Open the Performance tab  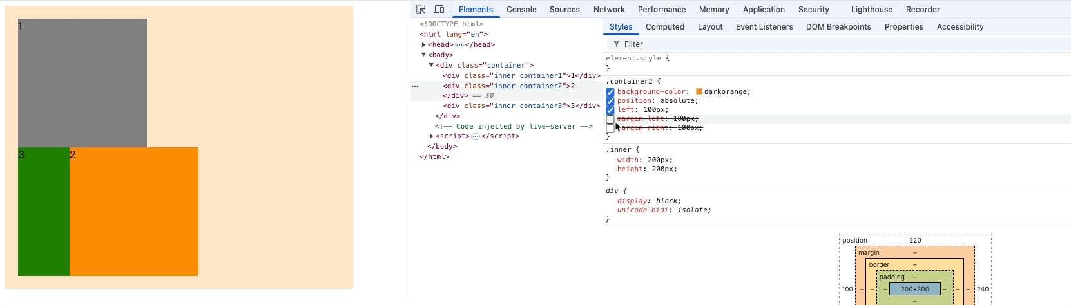662,10
